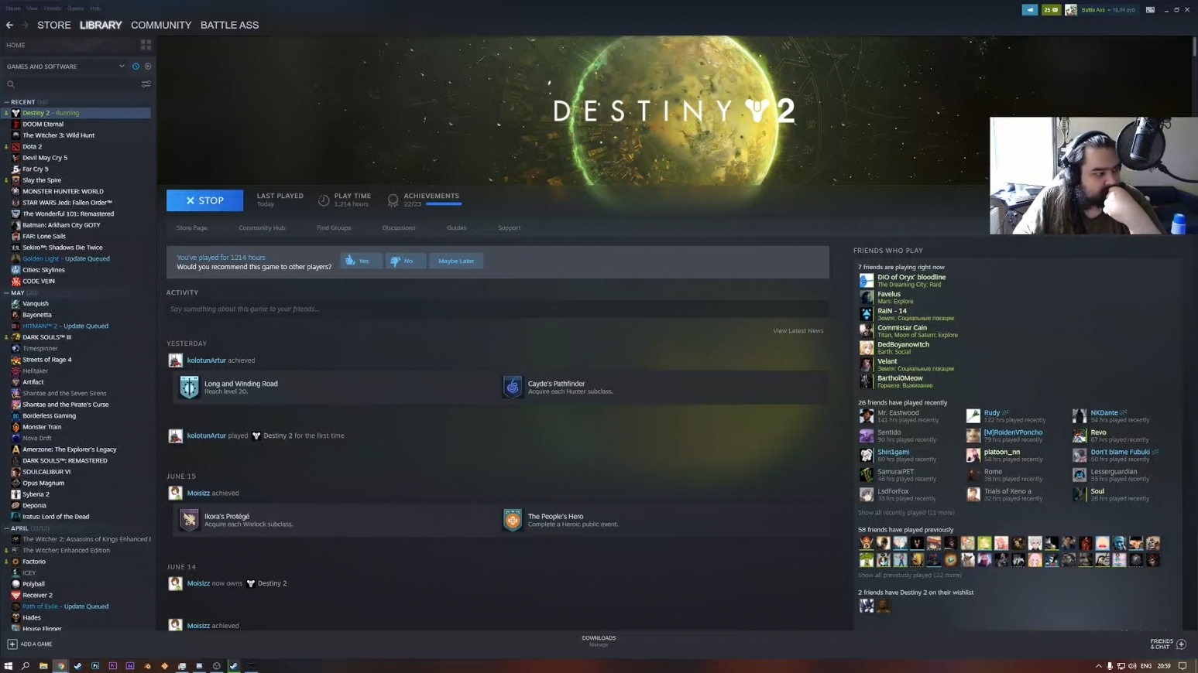Collapse the APRIL games category
This screenshot has height=673, width=1198.
[x=7, y=528]
